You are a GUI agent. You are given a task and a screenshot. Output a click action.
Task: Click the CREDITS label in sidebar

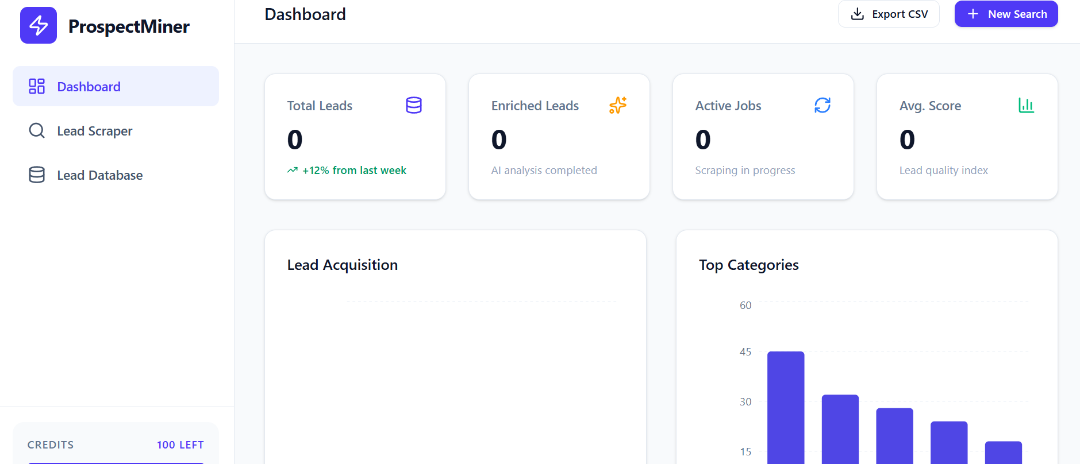coord(51,444)
